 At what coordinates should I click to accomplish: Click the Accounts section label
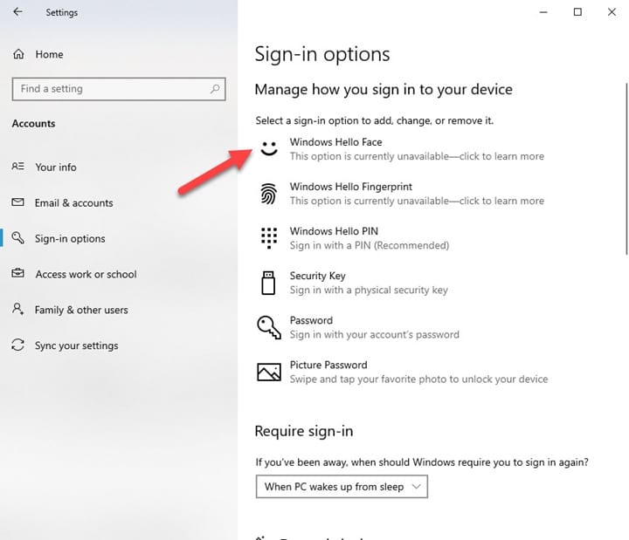33,123
